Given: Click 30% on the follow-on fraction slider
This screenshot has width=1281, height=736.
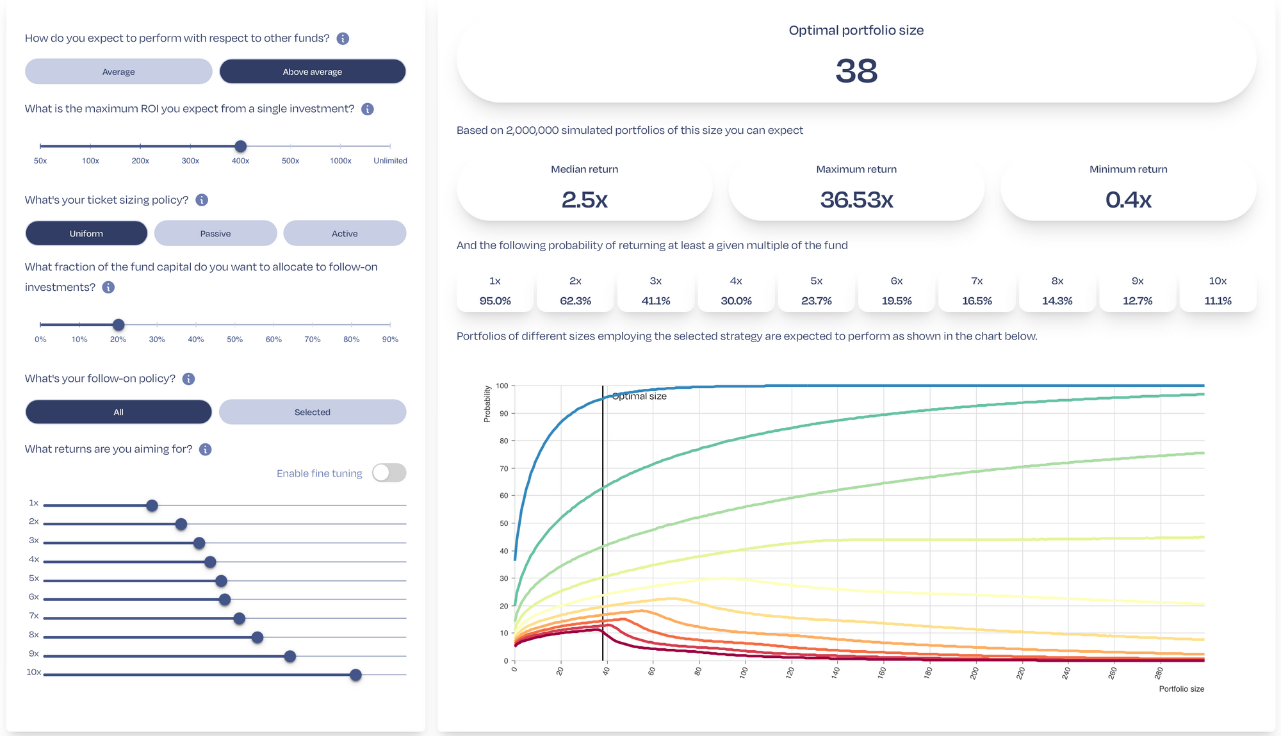Looking at the screenshot, I should click(157, 325).
